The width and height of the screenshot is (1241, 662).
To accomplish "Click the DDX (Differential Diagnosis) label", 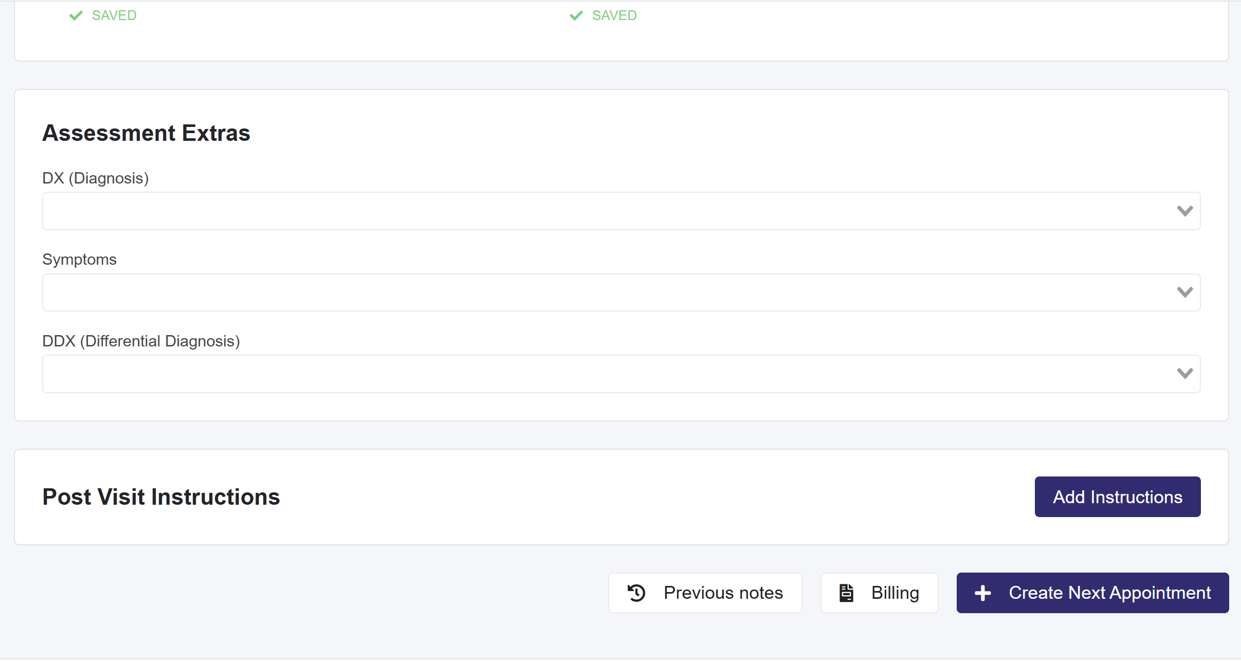I will point(141,341).
